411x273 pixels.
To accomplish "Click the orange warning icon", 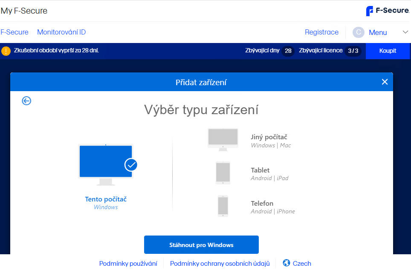I will click(6, 51).
